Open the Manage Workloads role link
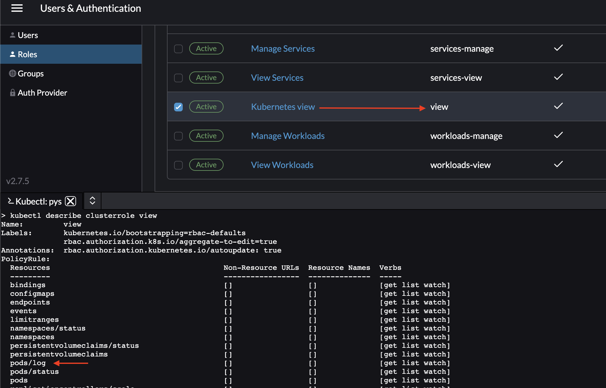Screen dimensions: 606x388 click(x=288, y=136)
